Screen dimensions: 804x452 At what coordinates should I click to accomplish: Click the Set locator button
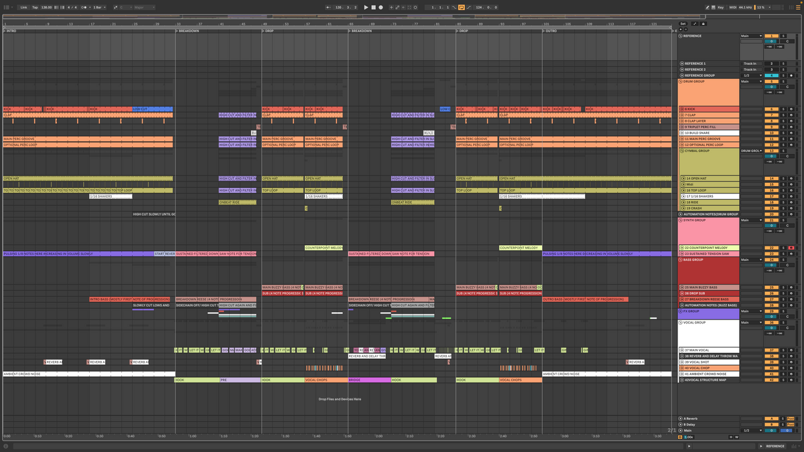[x=683, y=23]
